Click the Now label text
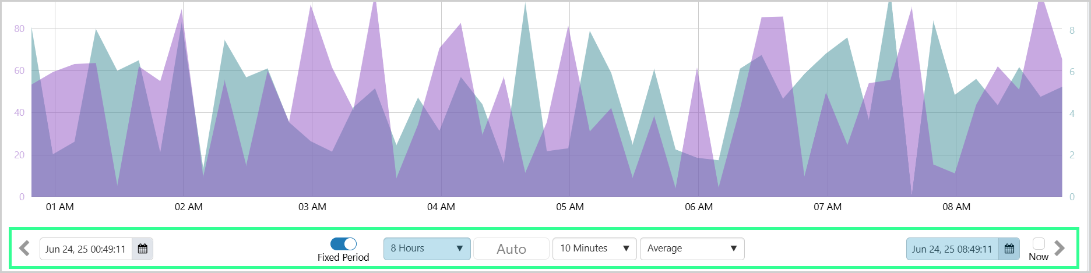This screenshot has width=1091, height=273. pos(1039,257)
